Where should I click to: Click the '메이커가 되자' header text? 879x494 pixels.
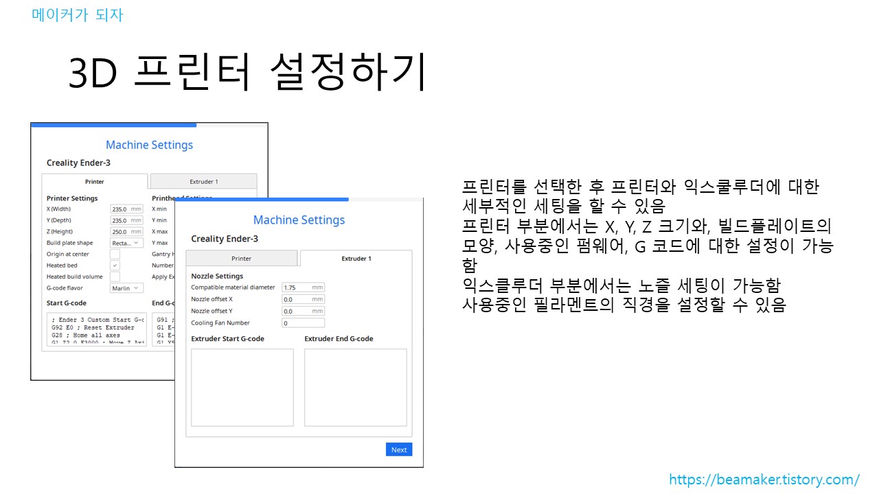(78, 14)
